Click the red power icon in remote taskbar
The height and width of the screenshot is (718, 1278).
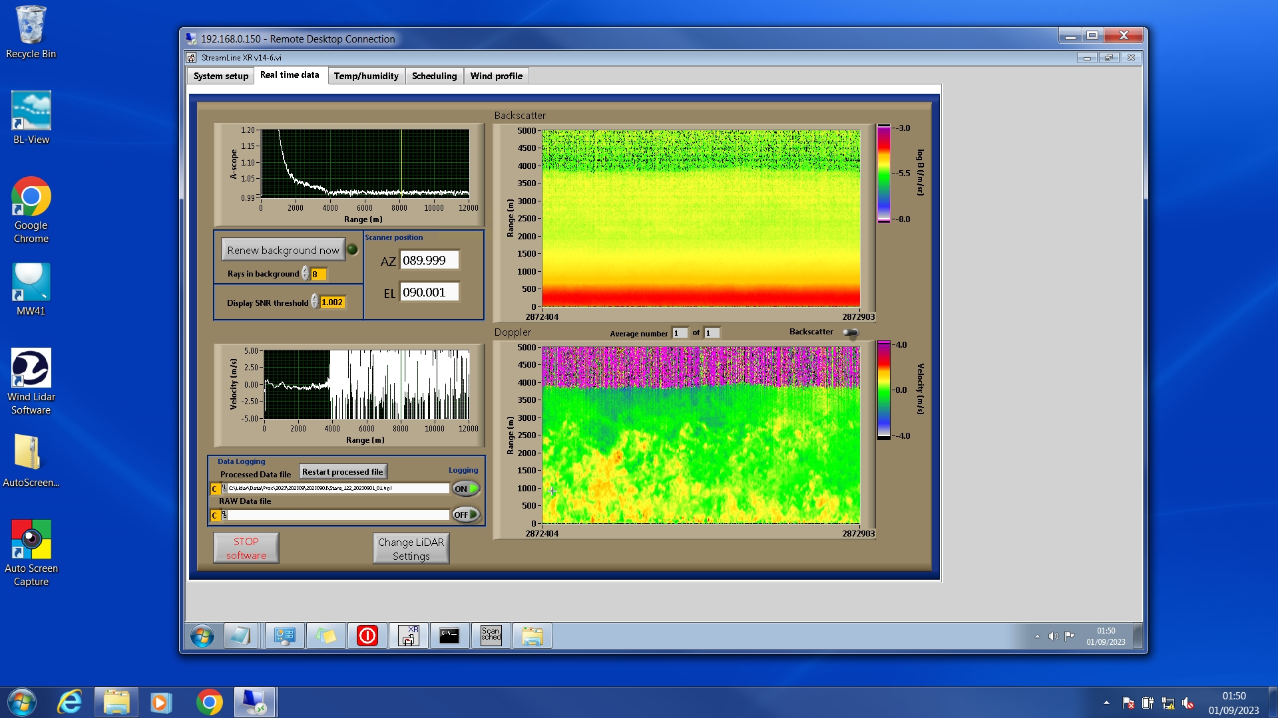pyautogui.click(x=367, y=636)
